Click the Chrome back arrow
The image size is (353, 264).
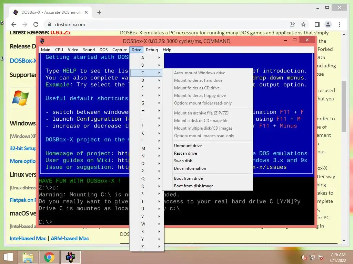click(x=14, y=24)
